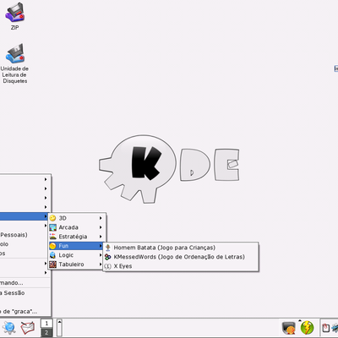Image resolution: width=338 pixels, height=338 pixels.
Task: Click the Homem Batata potato icon
Action: click(108, 248)
